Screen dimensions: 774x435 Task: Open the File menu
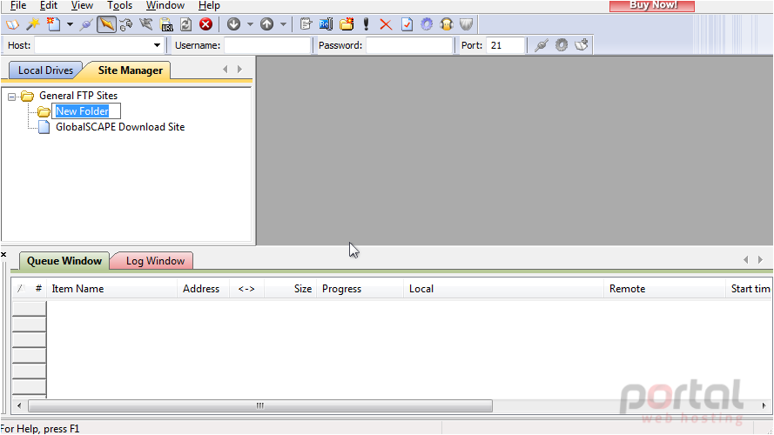point(18,5)
